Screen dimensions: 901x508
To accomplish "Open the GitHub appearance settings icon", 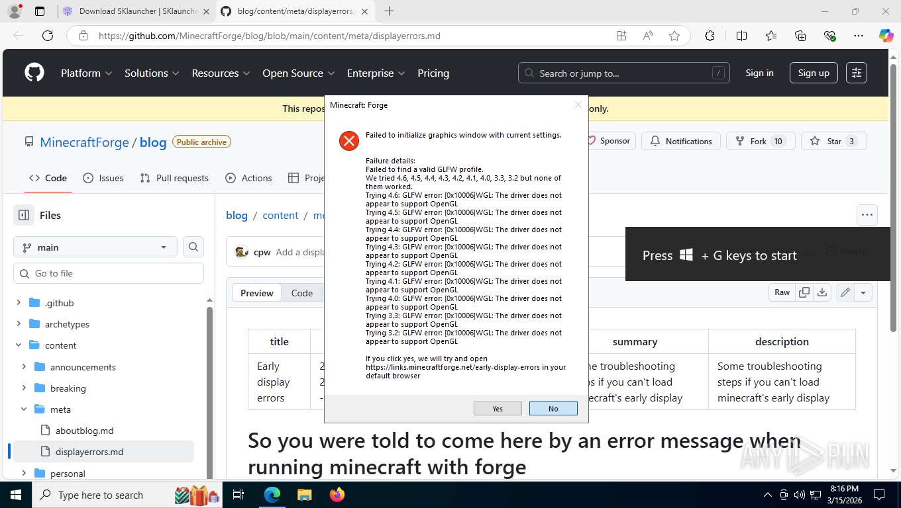I will pyautogui.click(x=857, y=73).
